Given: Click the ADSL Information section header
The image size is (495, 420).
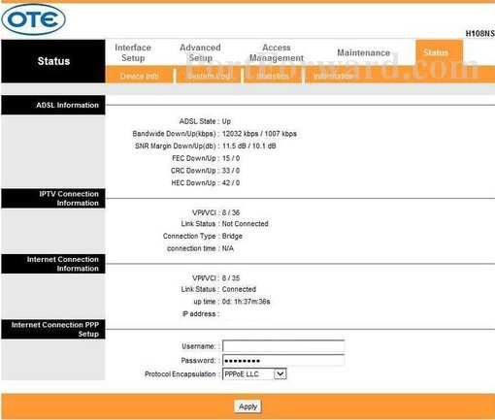Looking at the screenshot, I should [x=53, y=105].
